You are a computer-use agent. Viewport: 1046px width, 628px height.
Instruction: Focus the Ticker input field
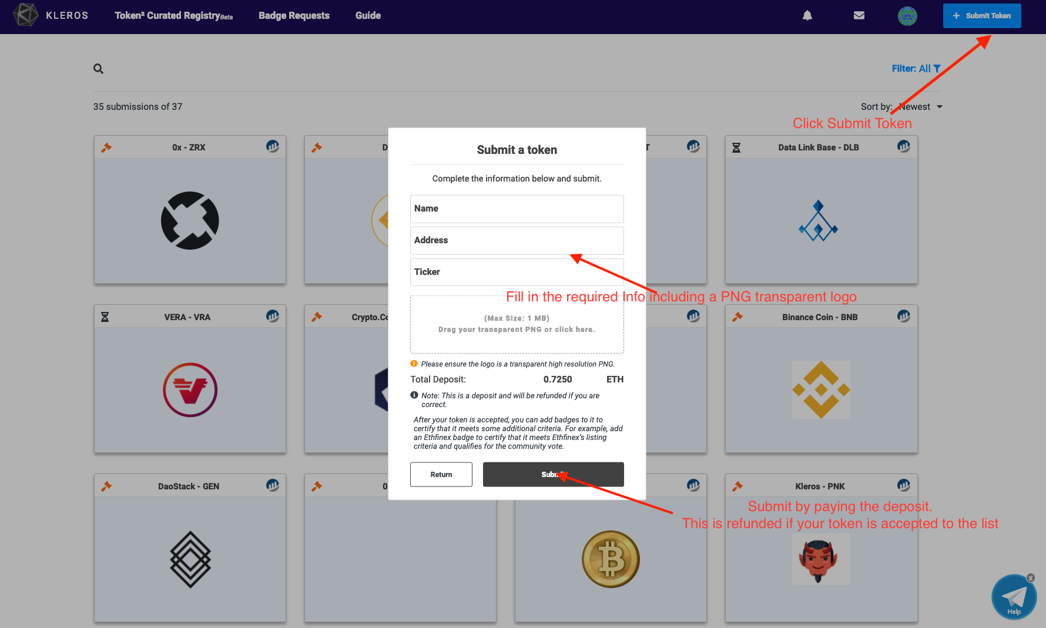tap(517, 272)
